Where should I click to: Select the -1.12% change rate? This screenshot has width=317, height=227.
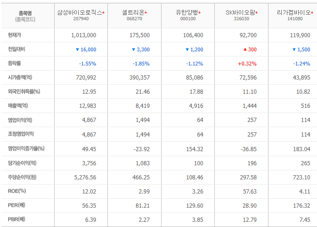coord(195,64)
